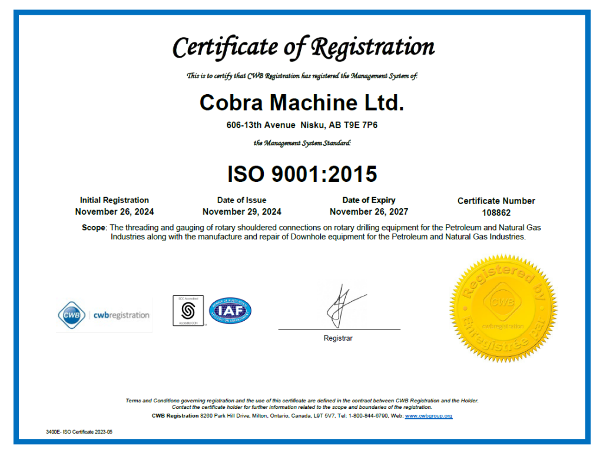Screen dimensions: 603x453
Task: Click the Date of Expiry label
Action: click(x=369, y=200)
